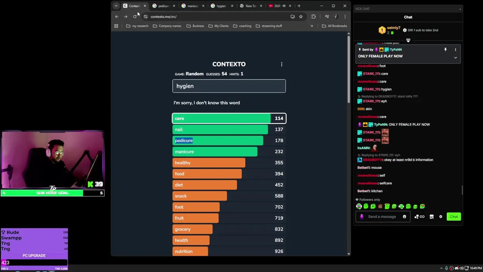Select the nutrition guess row
This screenshot has height=272, width=483.
[x=229, y=251]
